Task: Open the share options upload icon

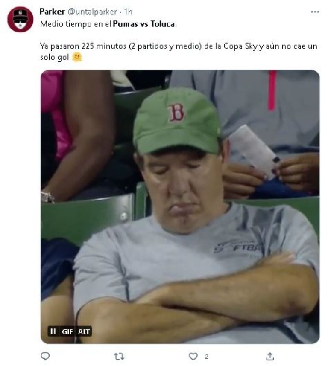Action: pyautogui.click(x=270, y=357)
